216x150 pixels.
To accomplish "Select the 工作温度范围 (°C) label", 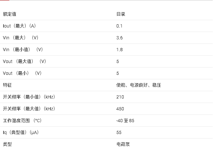I will point(22,121).
